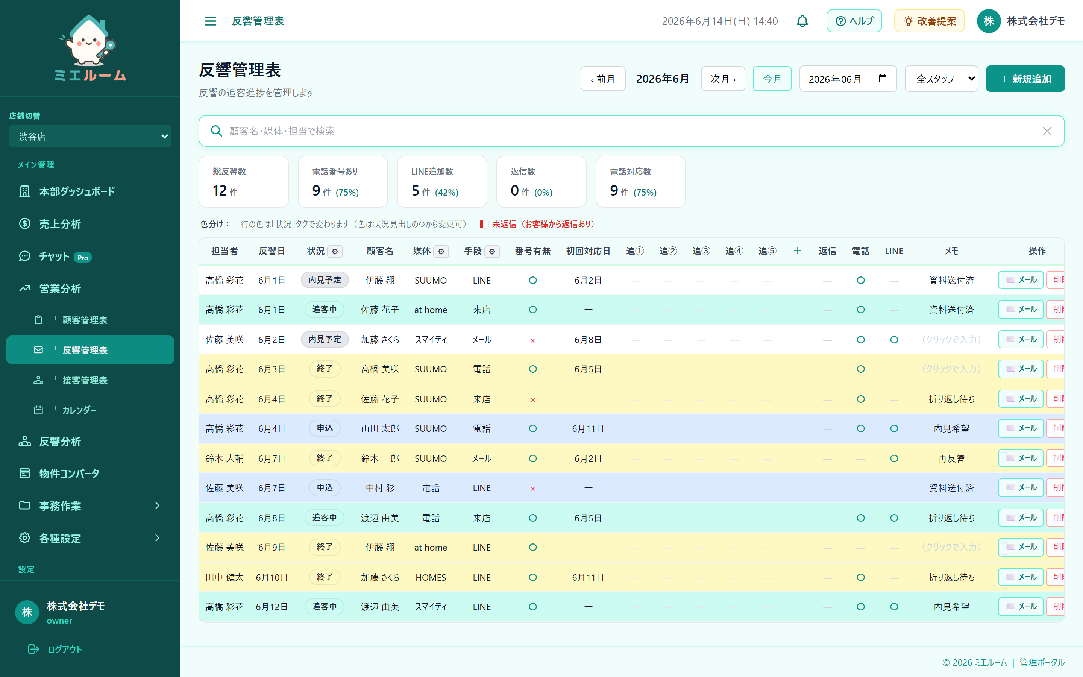Toggle 電話 circle in 伊藤 翔 6月1日 row
The image size is (1083, 677).
[x=860, y=280]
